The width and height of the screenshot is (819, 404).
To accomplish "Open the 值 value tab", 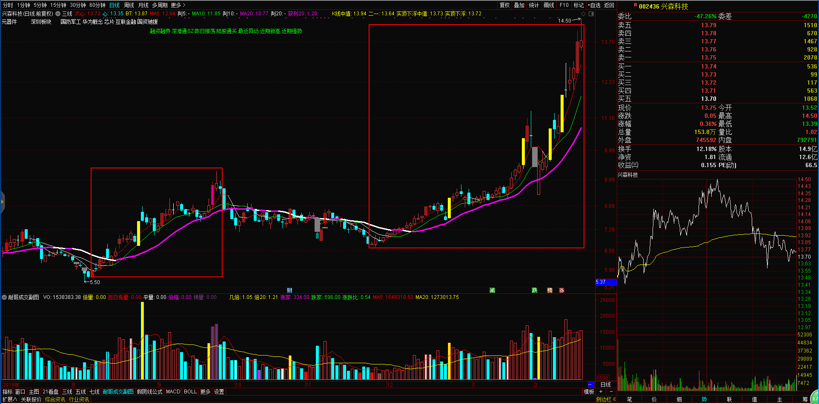I will pos(754,399).
